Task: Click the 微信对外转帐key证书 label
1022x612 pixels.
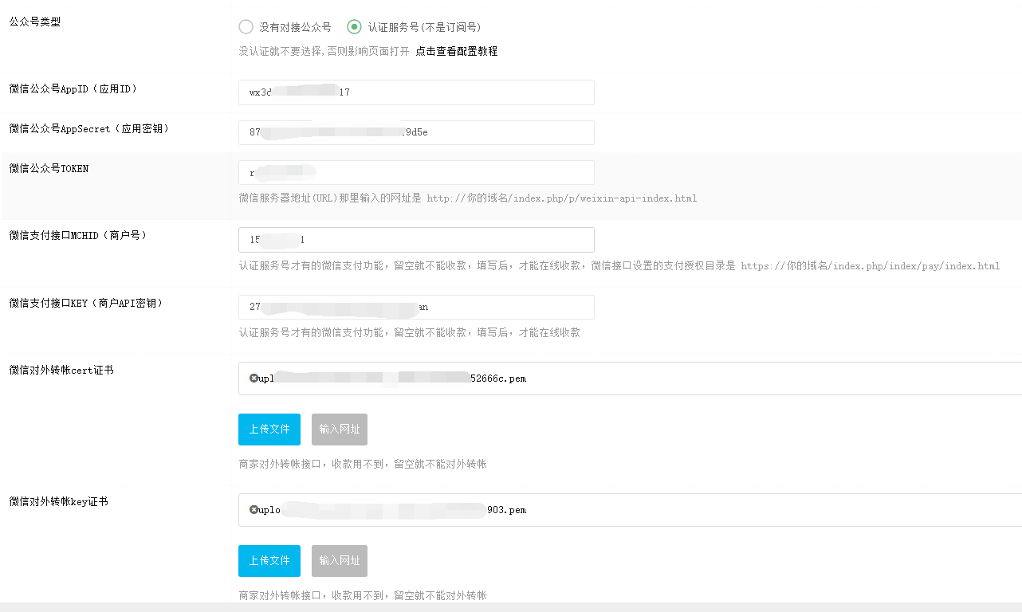Action: point(59,501)
